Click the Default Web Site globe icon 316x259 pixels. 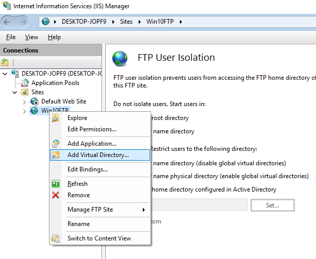[35, 101]
